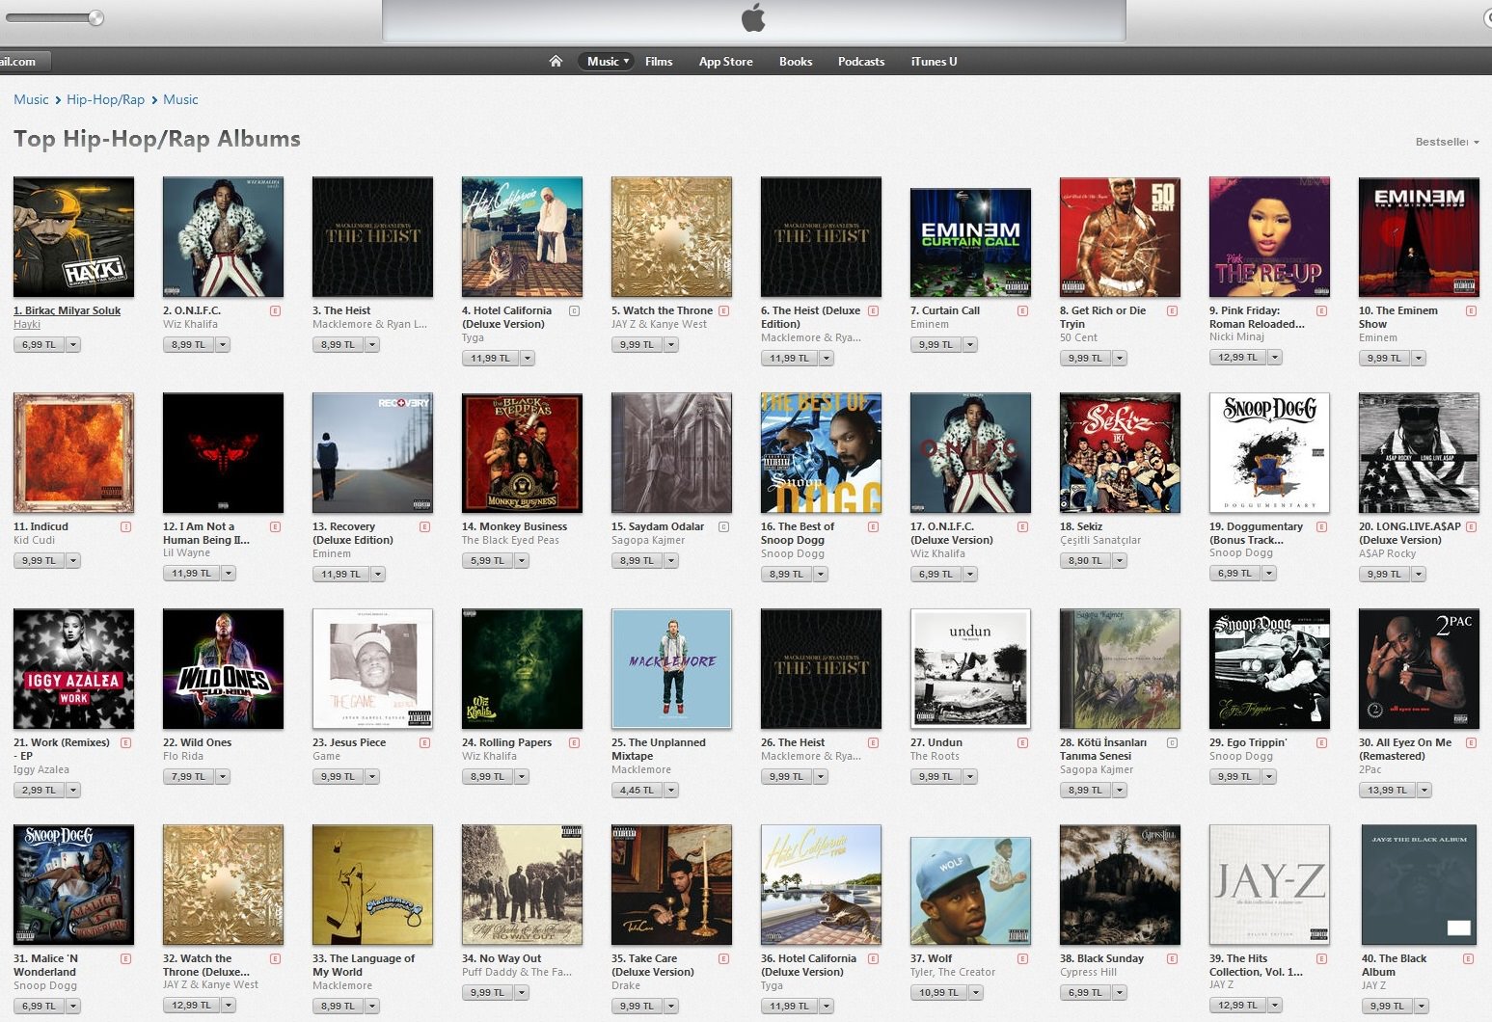Open Monkey Business album cover
The width and height of the screenshot is (1492, 1022).
[x=522, y=453]
